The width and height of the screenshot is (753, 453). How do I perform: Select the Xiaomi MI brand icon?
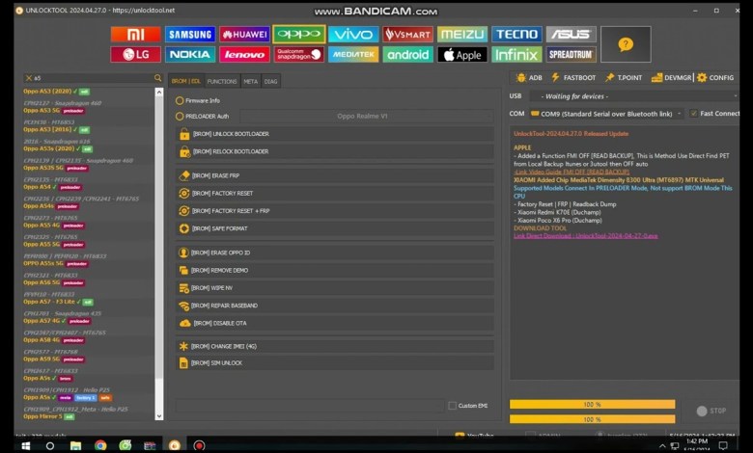(x=135, y=35)
